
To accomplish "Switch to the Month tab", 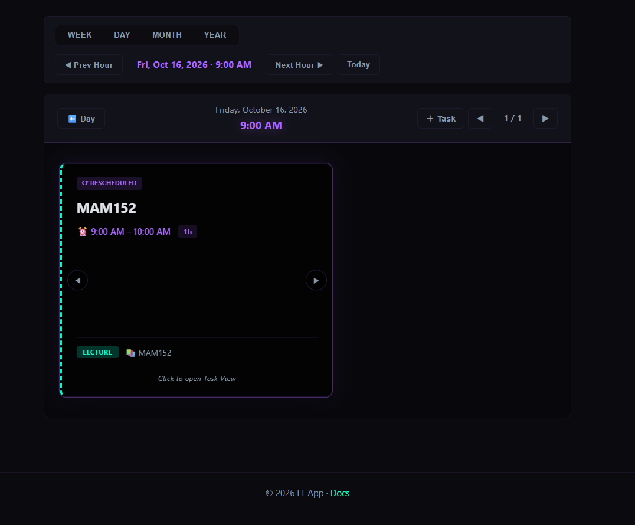I will click(167, 35).
